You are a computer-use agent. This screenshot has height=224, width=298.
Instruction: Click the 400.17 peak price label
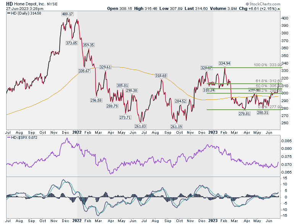tap(68, 14)
